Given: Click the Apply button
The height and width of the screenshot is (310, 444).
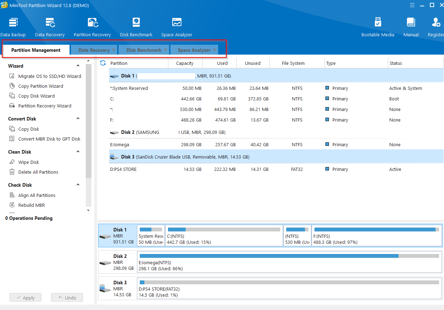Looking at the screenshot, I should coord(25,298).
